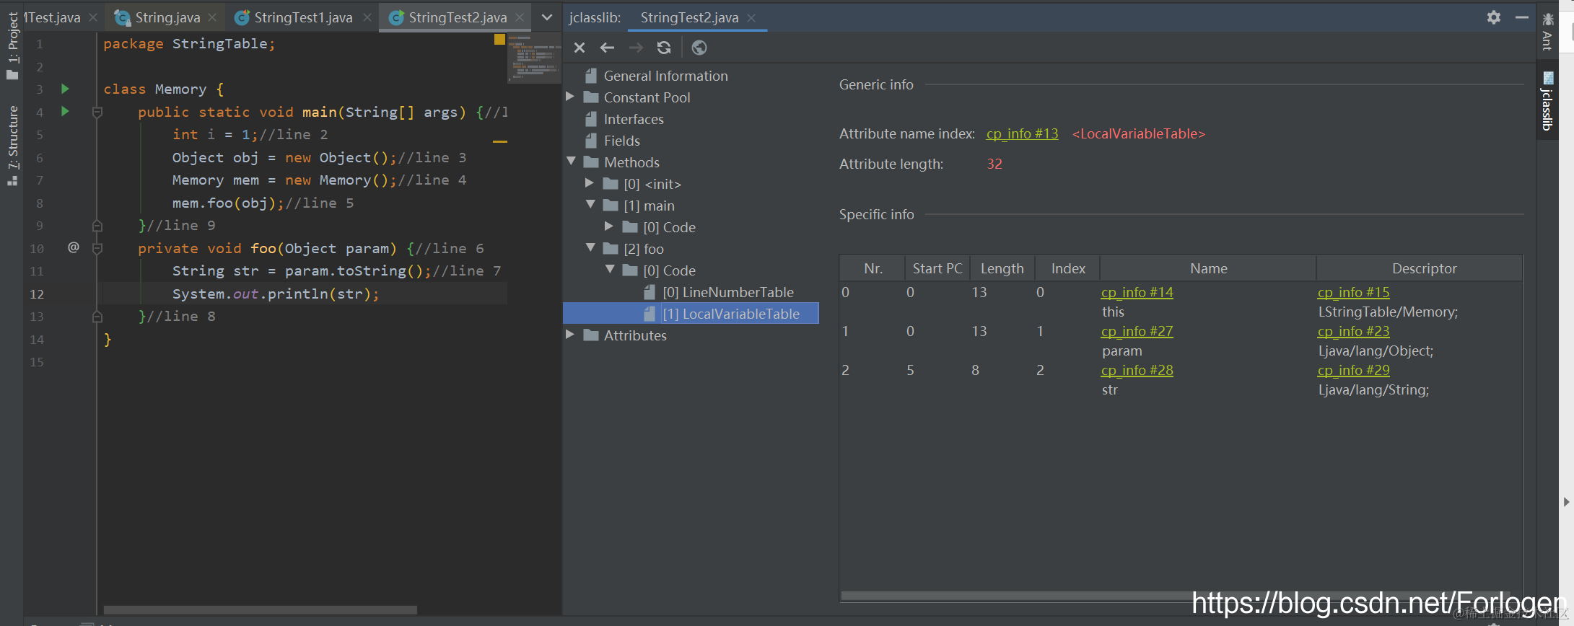Navigate forward with the right arrow icon

[x=636, y=48]
